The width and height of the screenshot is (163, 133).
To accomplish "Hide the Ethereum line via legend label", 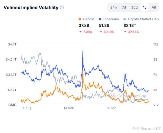I will pyautogui.click(x=111, y=19).
